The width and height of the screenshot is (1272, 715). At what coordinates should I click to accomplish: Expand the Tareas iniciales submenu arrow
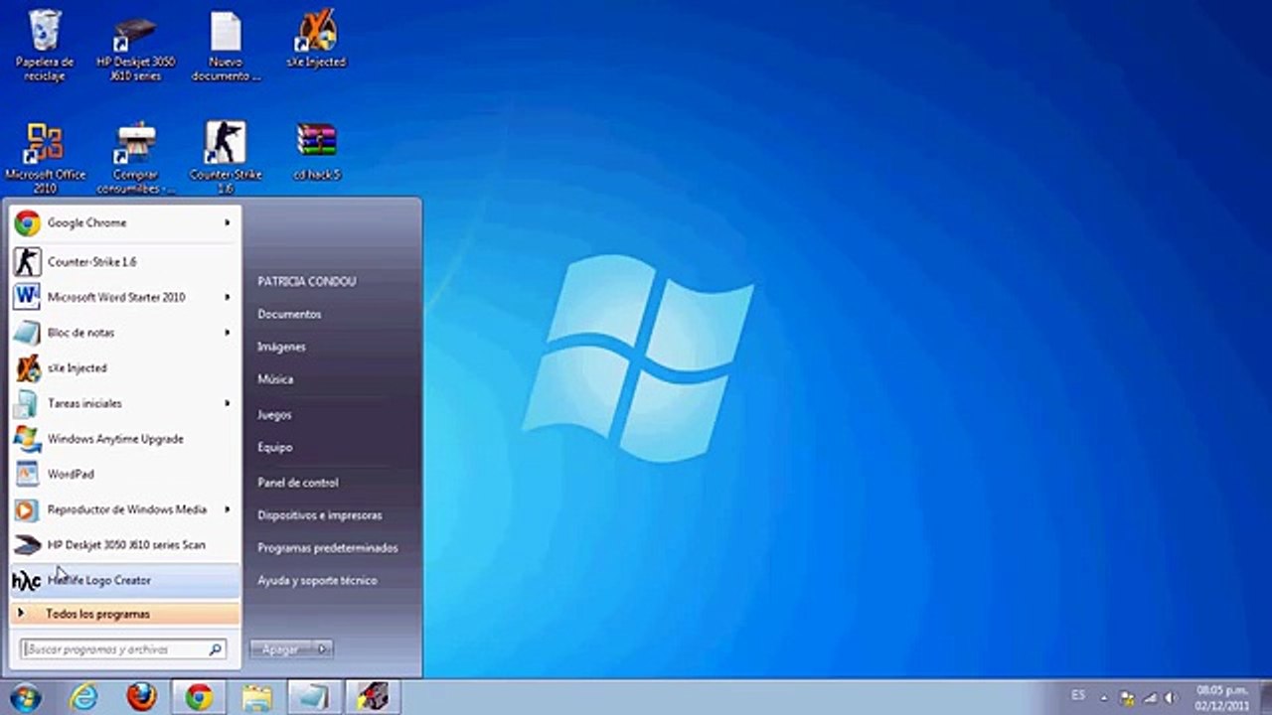point(228,403)
